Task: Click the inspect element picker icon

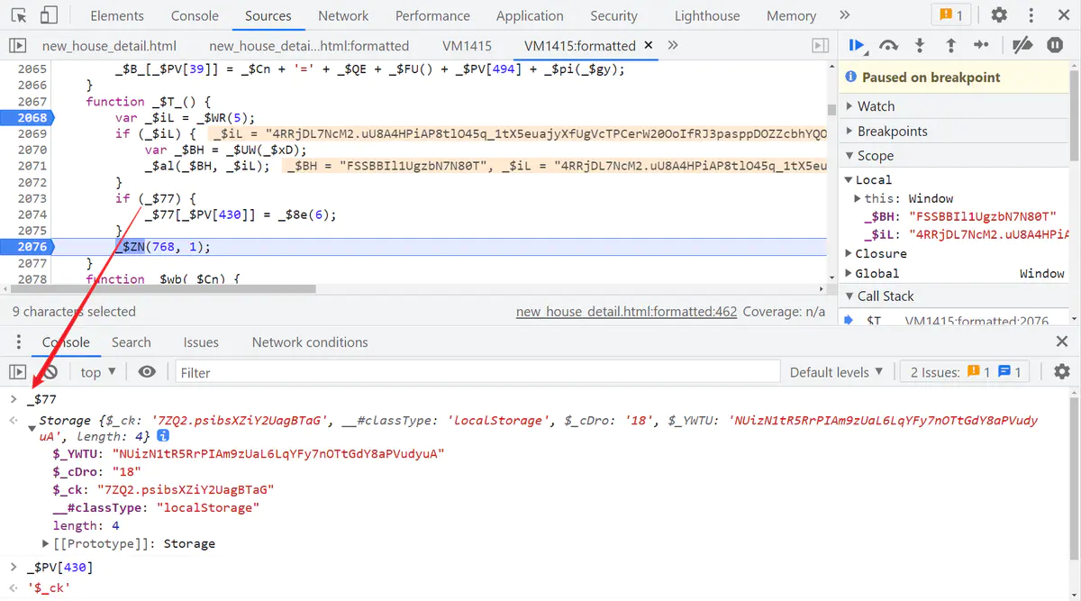Action: (19, 15)
